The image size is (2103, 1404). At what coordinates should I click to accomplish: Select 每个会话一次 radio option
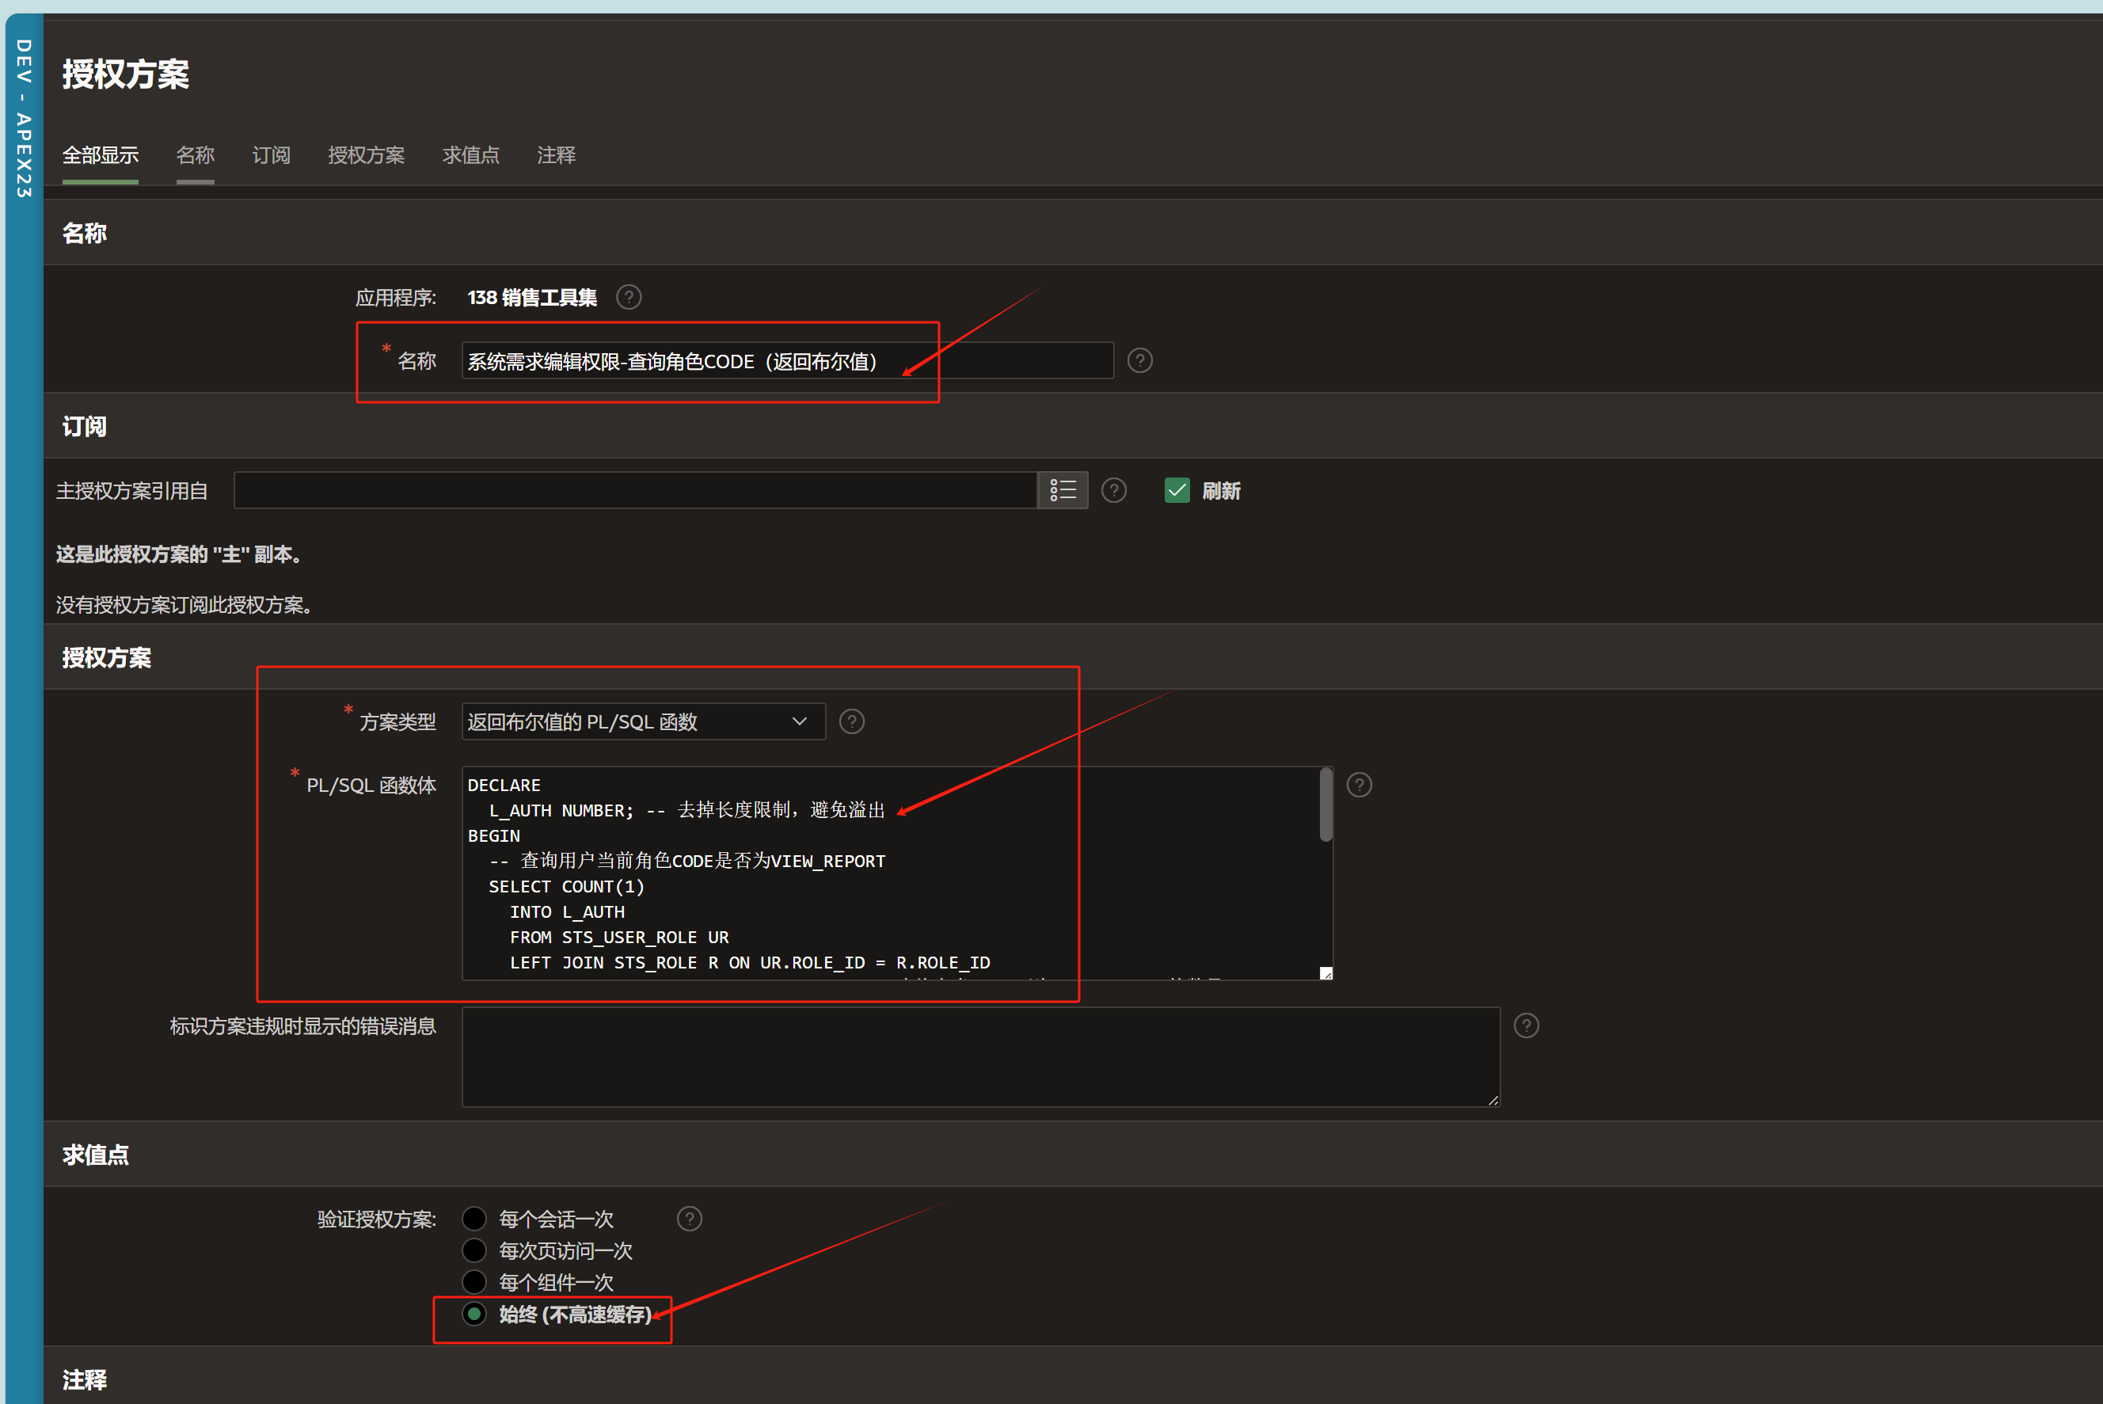click(473, 1219)
